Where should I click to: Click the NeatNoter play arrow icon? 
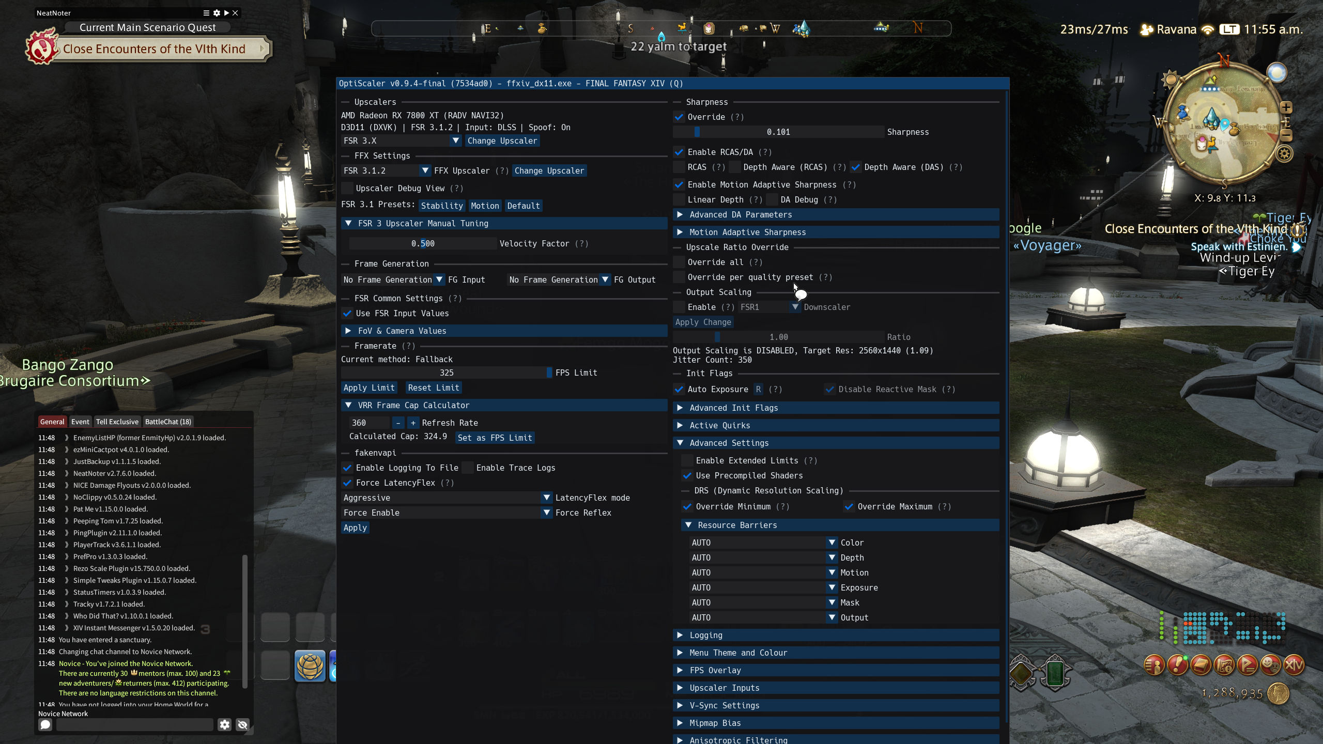click(226, 13)
